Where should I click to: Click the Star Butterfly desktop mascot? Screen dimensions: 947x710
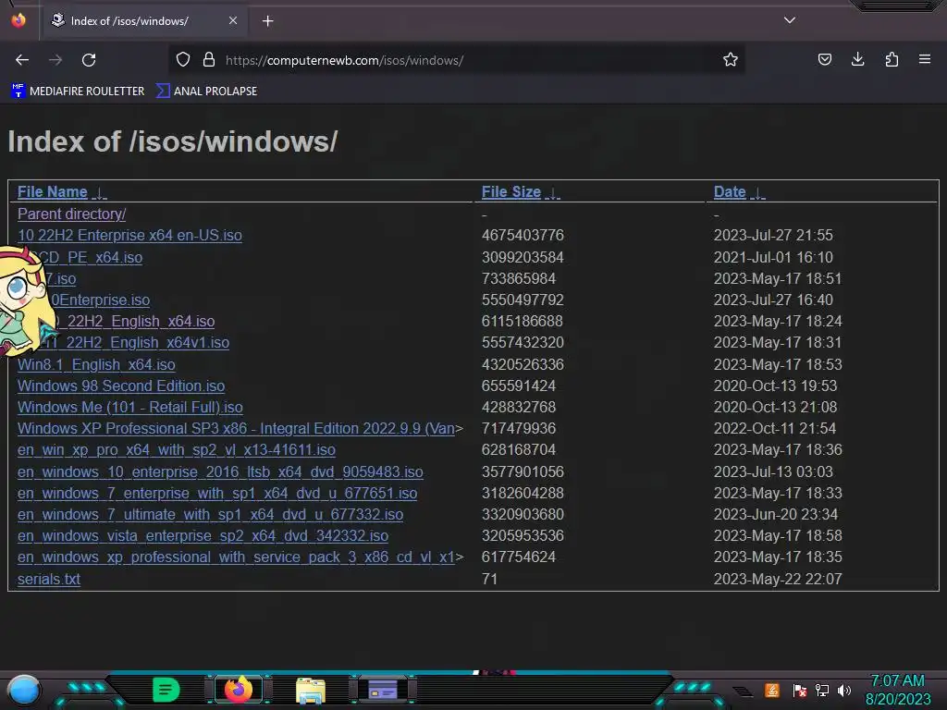(23, 300)
